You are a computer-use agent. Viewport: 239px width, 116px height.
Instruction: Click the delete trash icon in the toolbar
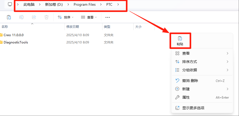[46, 17]
